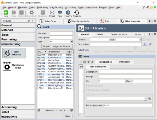This screenshot has height=120, width=157.
Task: Switch to the Part tab
Action: click(106, 21)
